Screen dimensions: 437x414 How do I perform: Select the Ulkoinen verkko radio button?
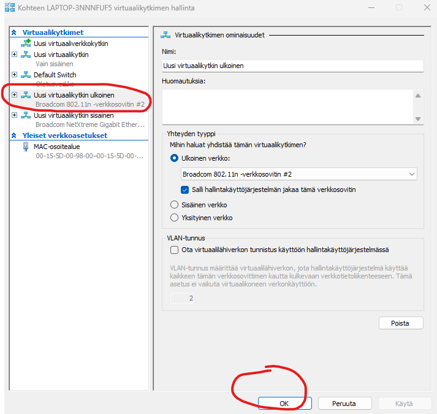click(x=174, y=158)
